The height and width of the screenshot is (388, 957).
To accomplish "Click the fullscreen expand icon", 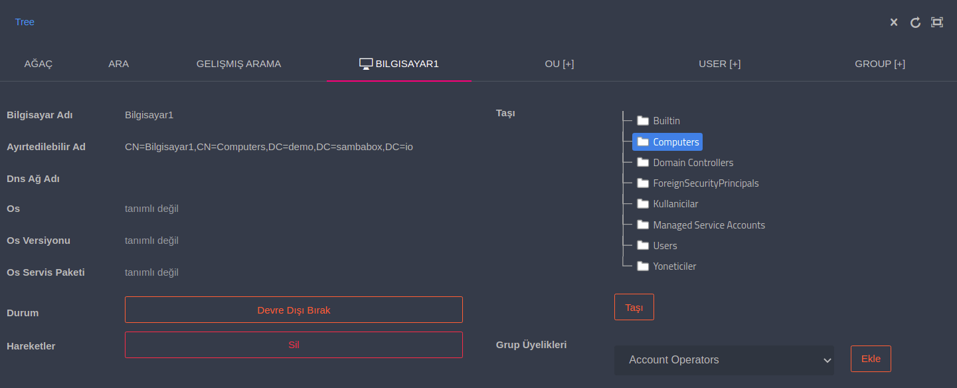I will [x=937, y=23].
